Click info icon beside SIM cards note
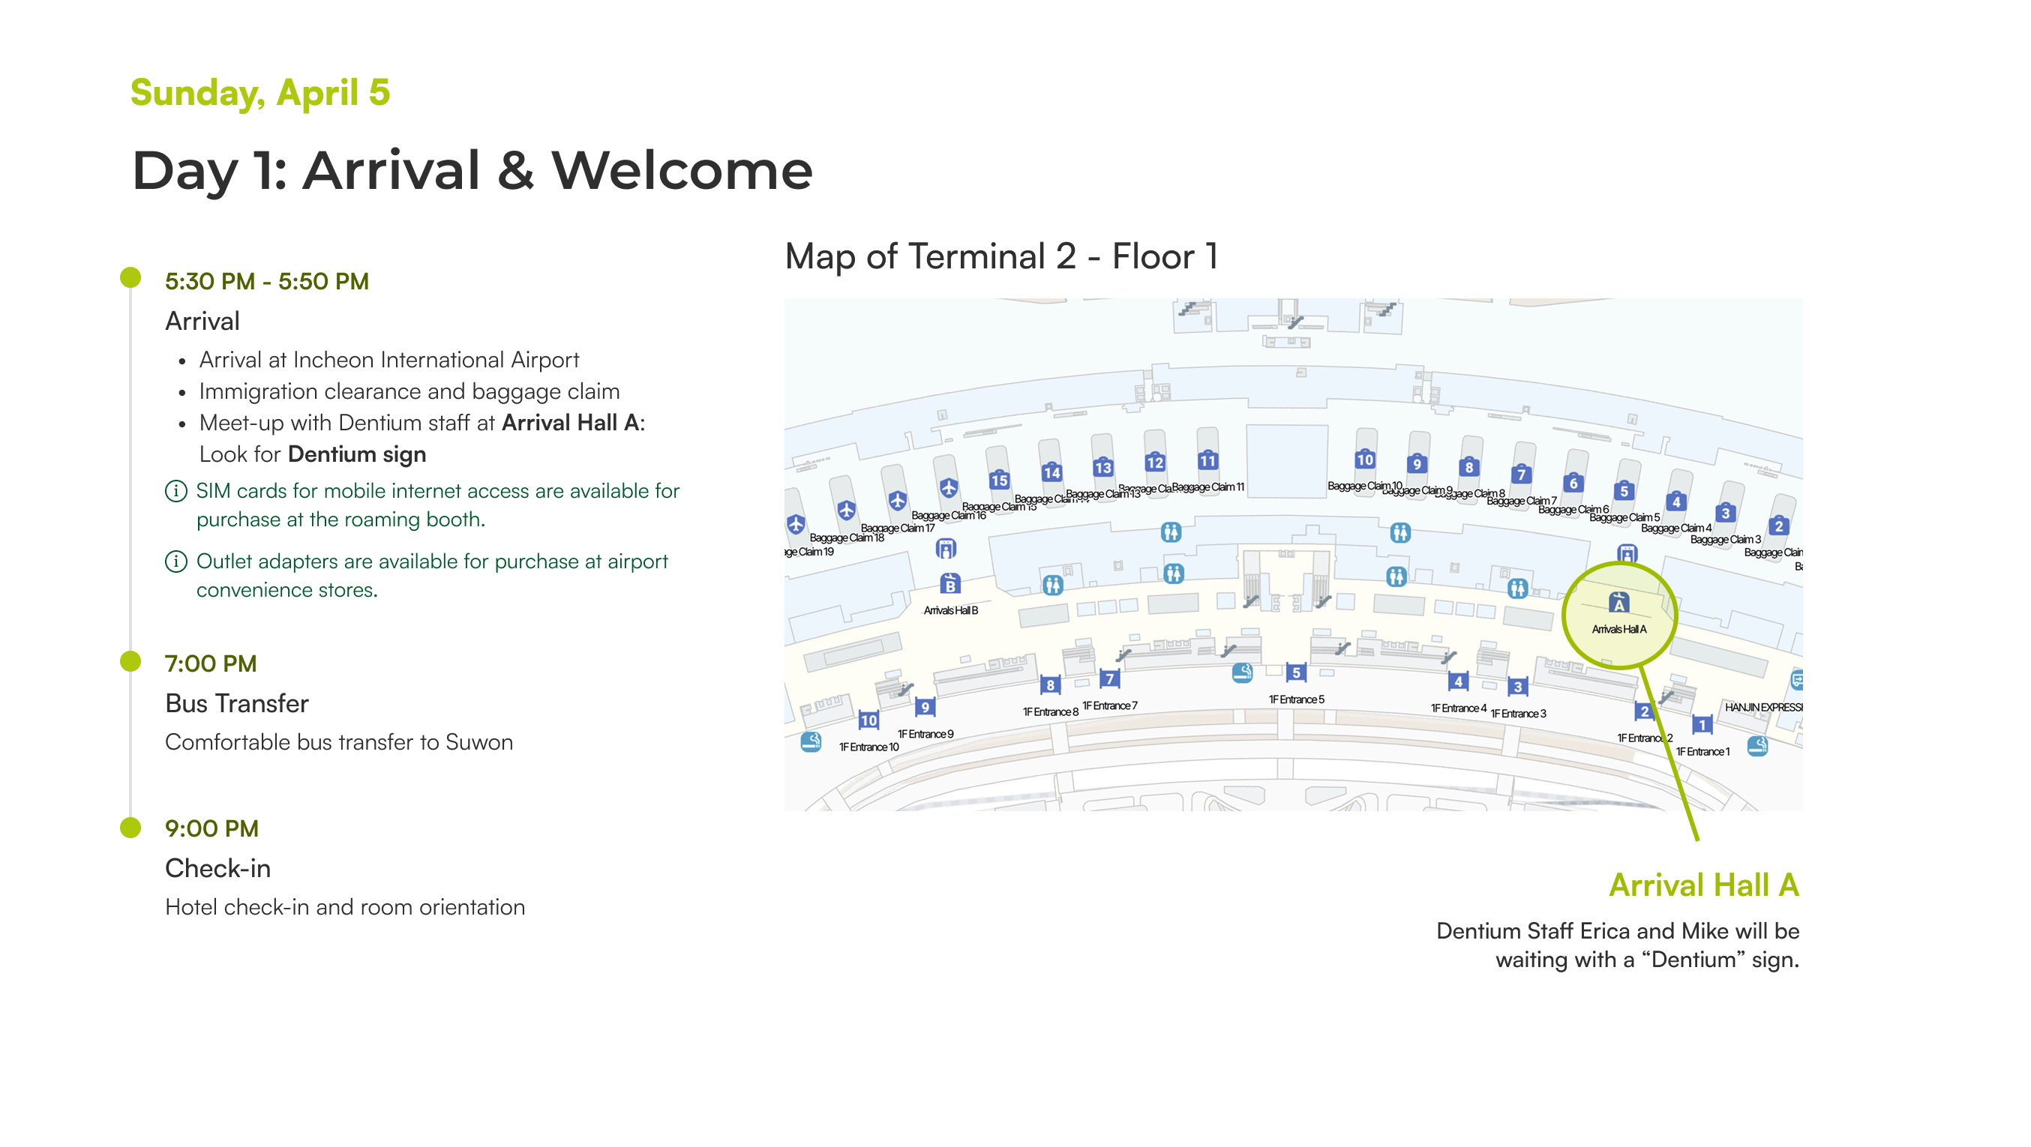This screenshot has width=2031, height=1147. point(175,491)
